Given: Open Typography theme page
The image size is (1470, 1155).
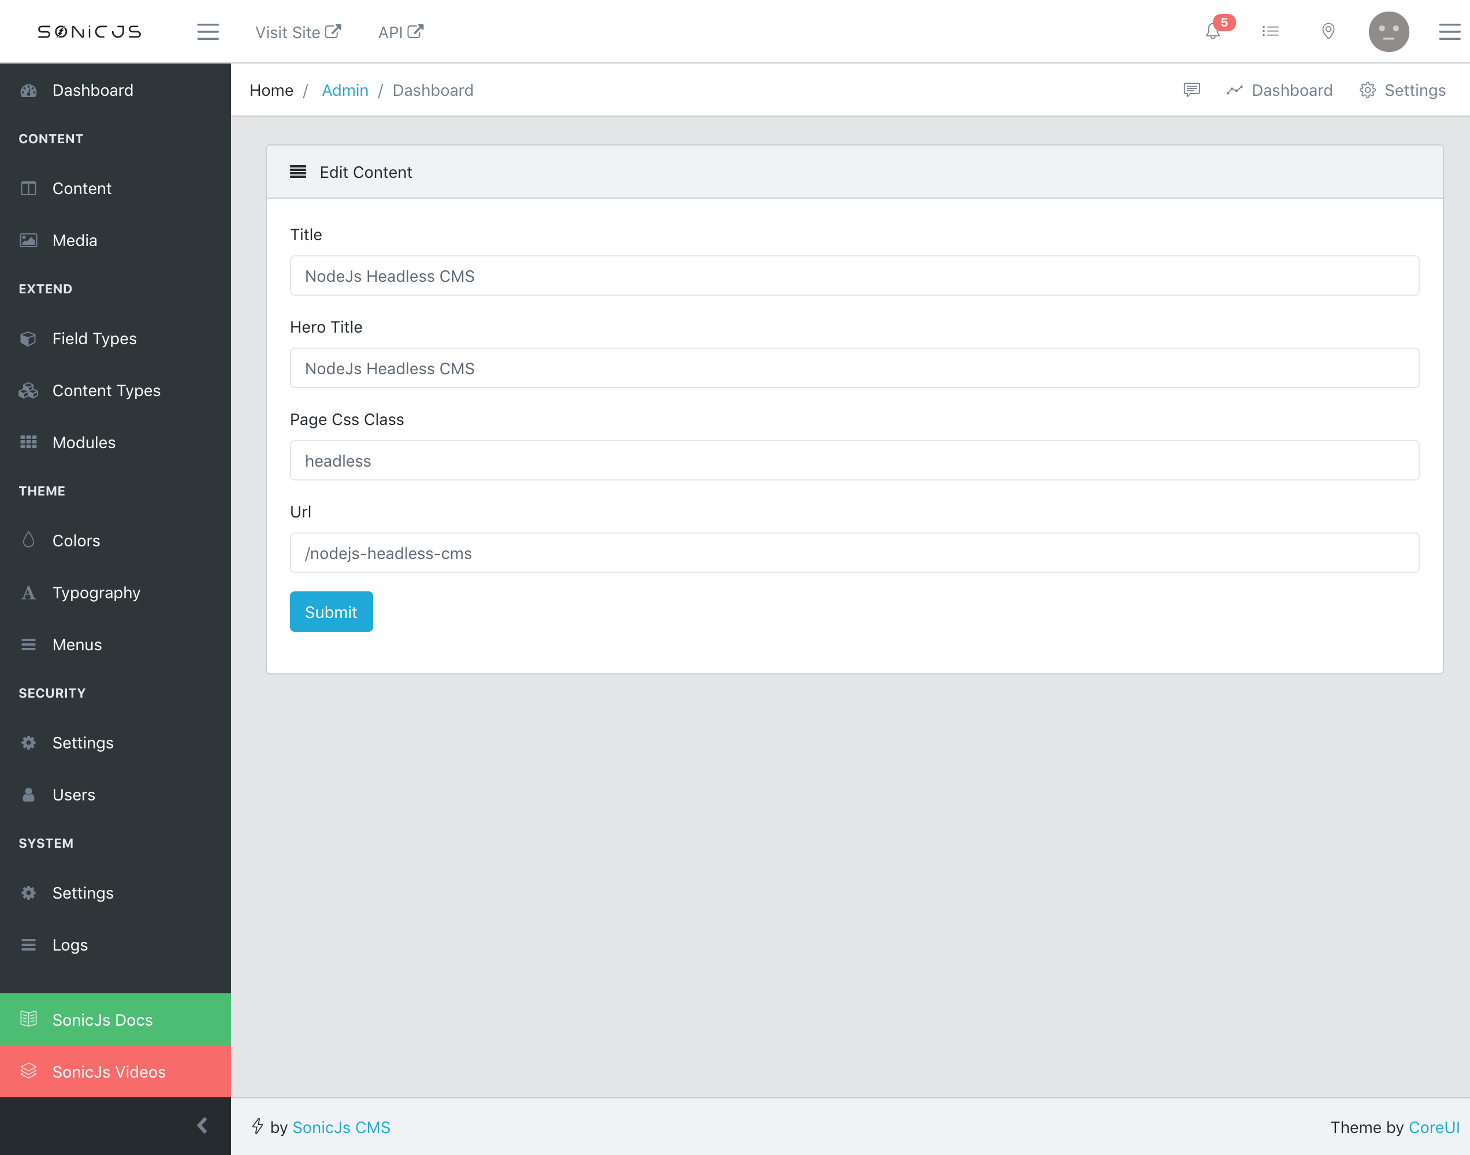Looking at the screenshot, I should [x=116, y=593].
